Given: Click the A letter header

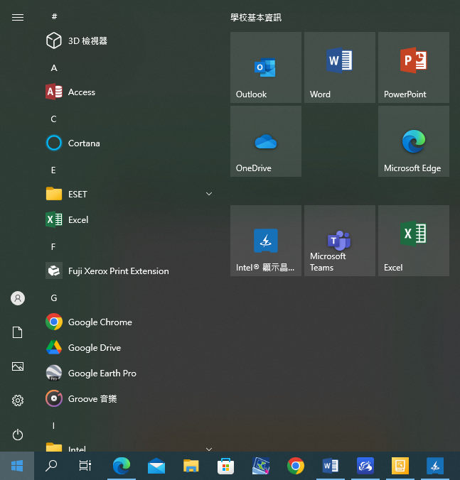Looking at the screenshot, I should [54, 67].
